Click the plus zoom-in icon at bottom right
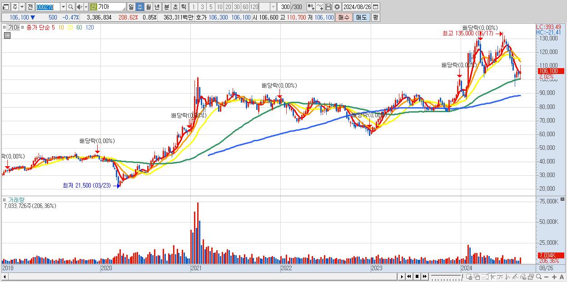This screenshot has width=567, height=282. coord(554,277)
